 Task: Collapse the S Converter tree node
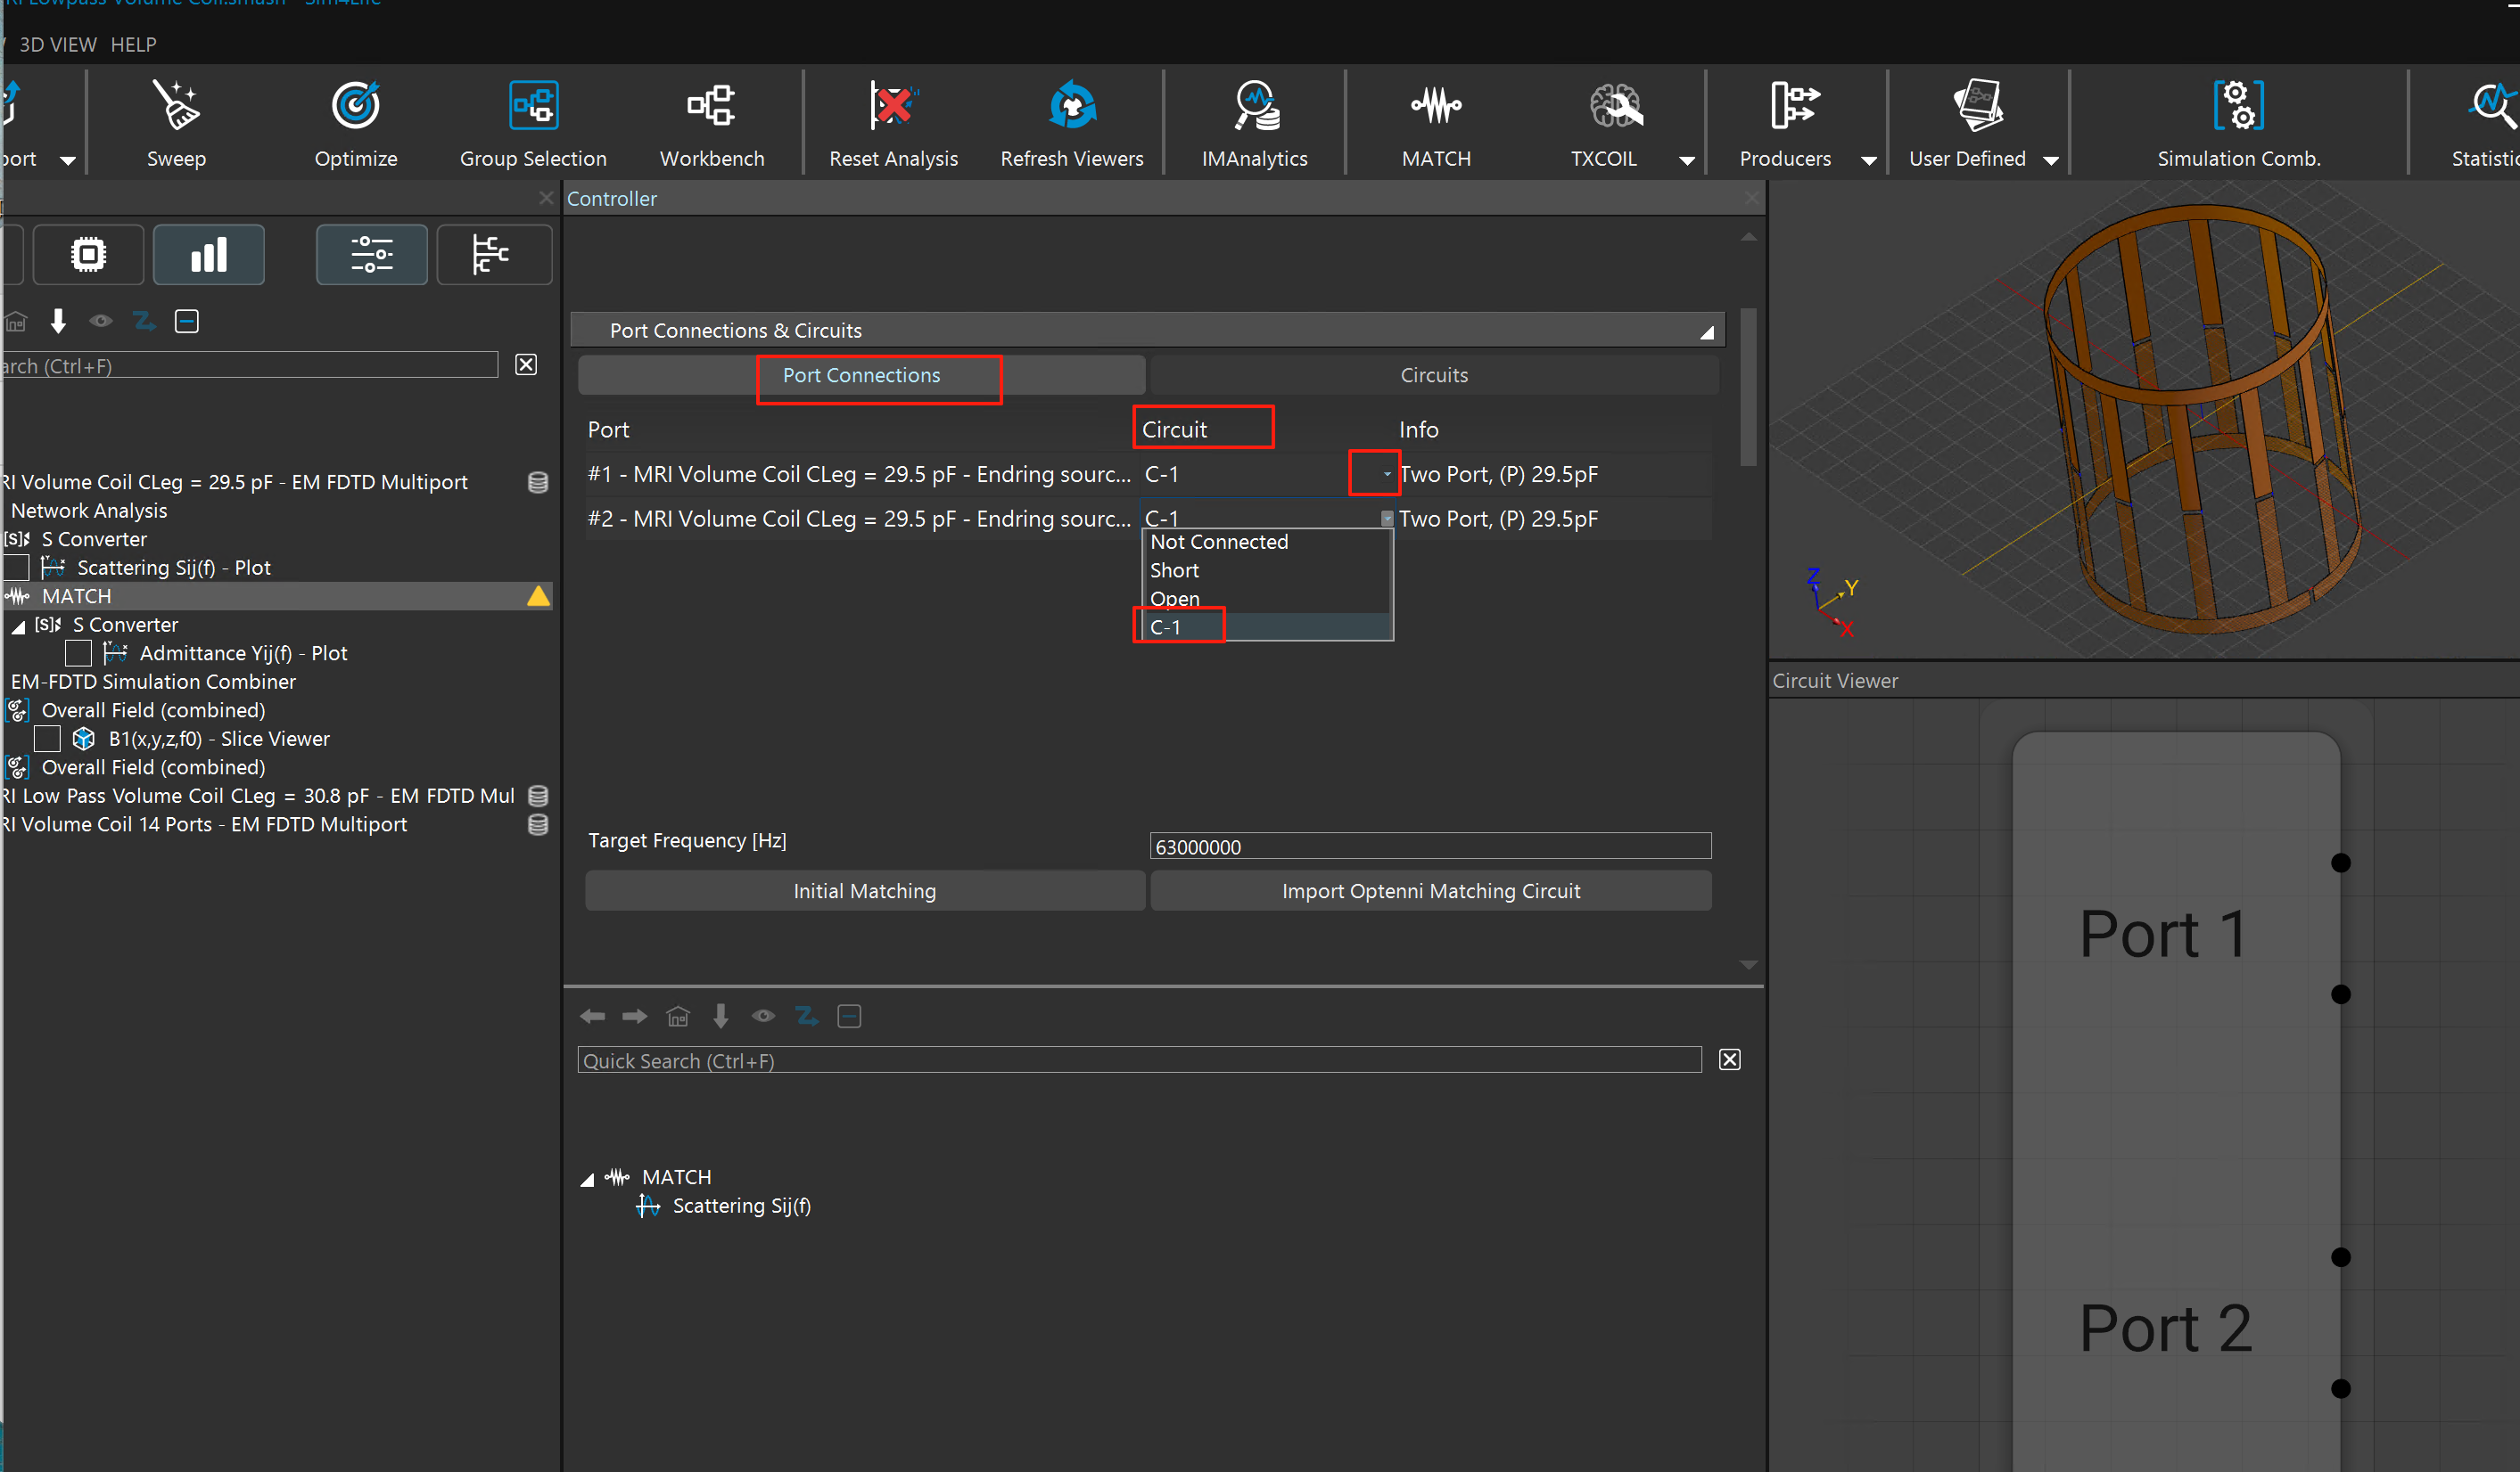[x=19, y=626]
